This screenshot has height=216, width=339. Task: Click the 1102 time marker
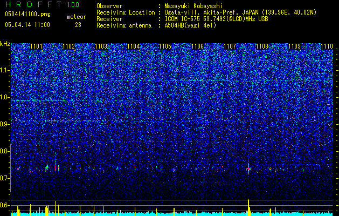68,46
